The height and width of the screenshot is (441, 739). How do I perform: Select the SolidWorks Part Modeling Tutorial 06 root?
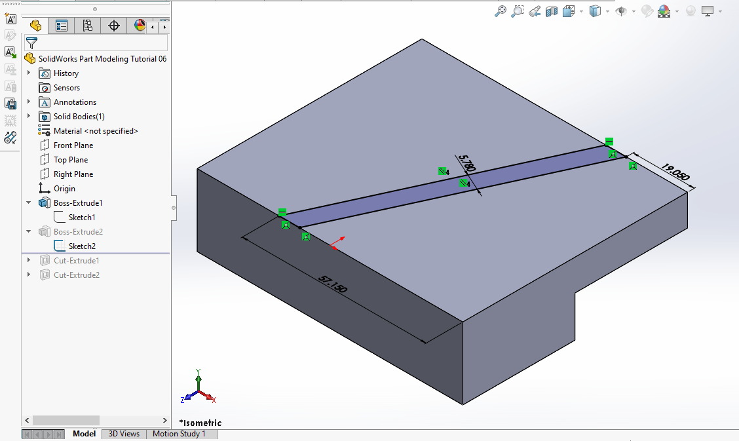[x=102, y=59]
